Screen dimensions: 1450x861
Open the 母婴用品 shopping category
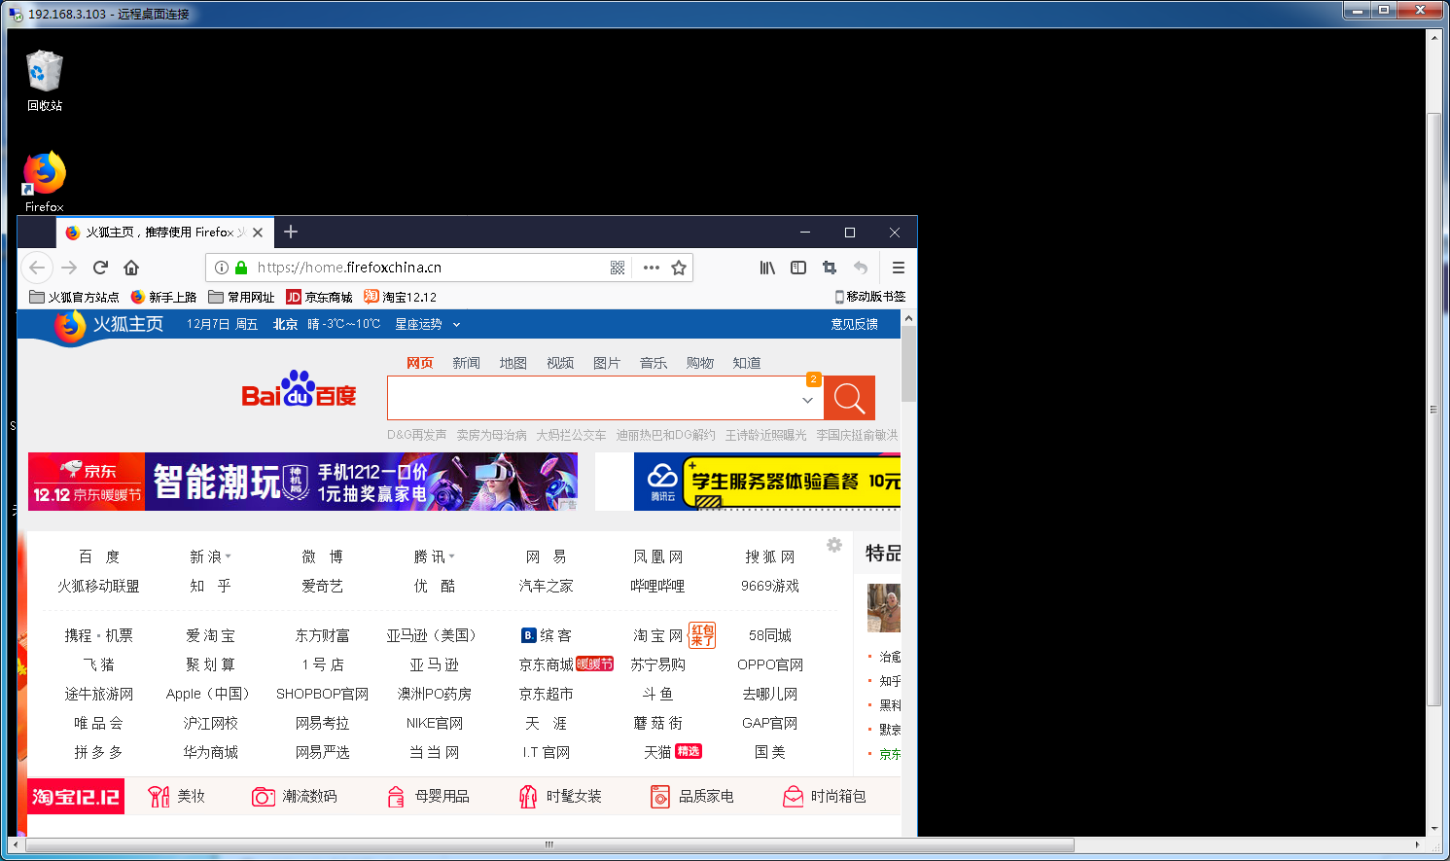(x=428, y=797)
